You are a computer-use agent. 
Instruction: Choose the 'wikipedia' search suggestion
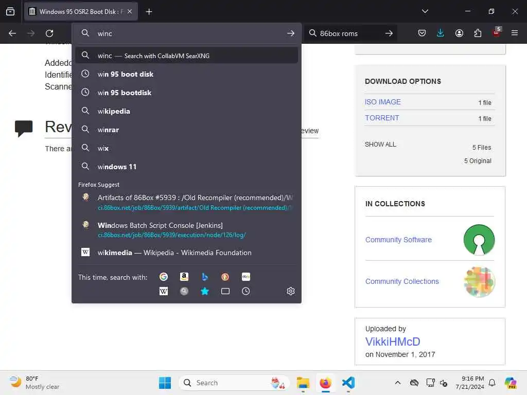tap(186, 111)
